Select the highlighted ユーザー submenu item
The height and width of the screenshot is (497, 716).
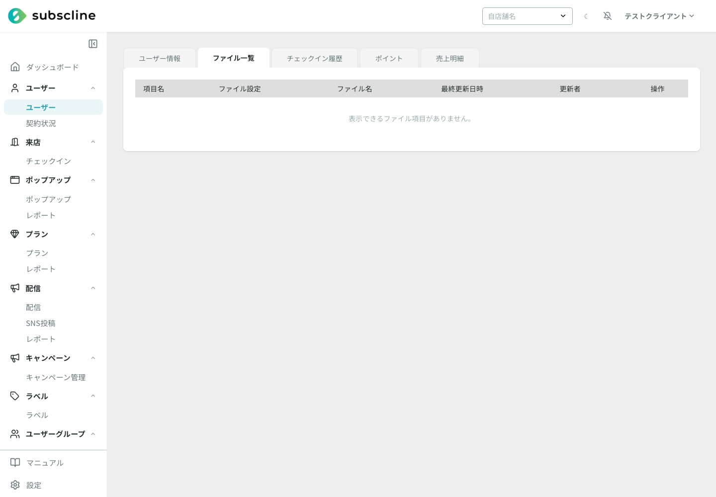coord(53,107)
